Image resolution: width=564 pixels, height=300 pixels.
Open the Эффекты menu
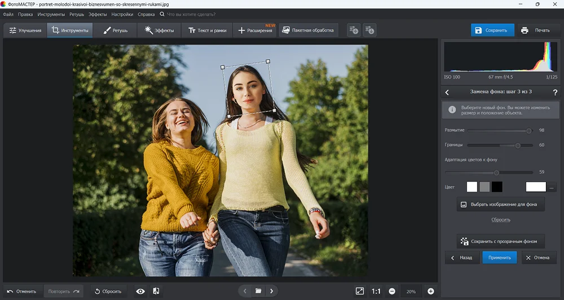point(98,14)
